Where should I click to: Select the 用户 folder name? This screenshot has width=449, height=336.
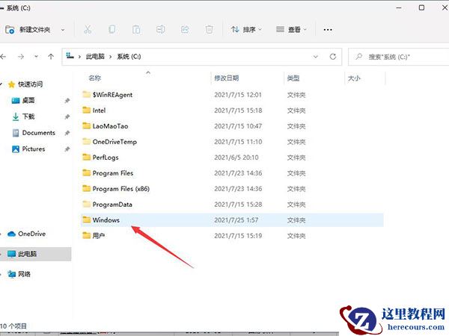coord(99,235)
